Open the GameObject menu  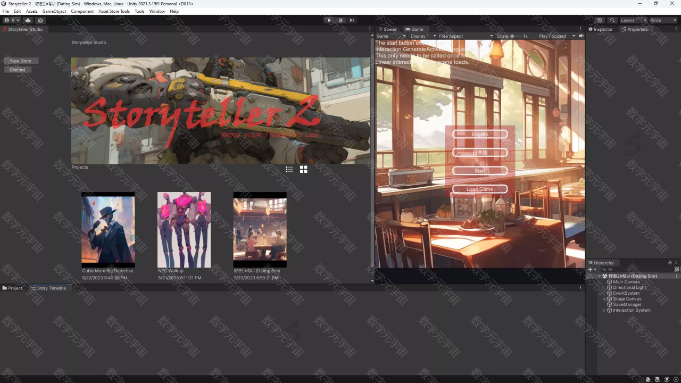54,11
